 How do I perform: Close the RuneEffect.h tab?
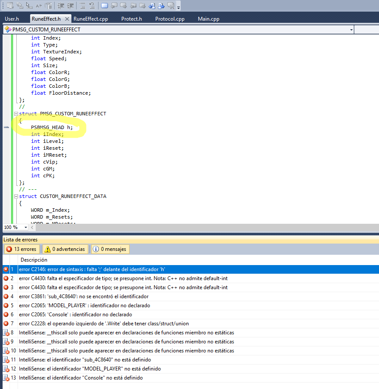67,19
